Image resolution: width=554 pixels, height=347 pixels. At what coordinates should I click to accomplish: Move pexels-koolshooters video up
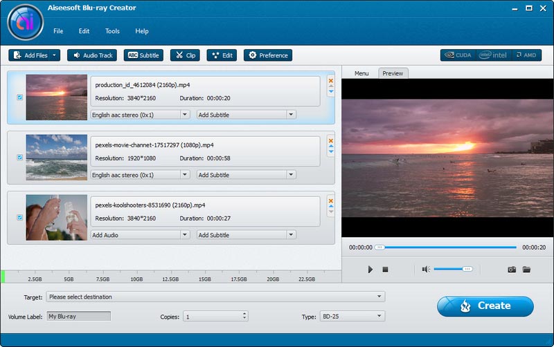point(331,206)
